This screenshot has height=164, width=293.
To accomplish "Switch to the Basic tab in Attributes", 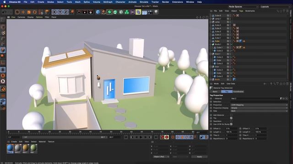I will 215,92.
